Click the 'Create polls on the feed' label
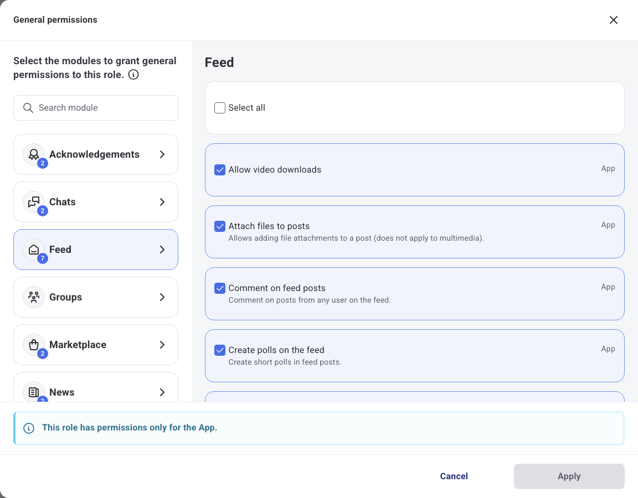The height and width of the screenshot is (498, 638). click(276, 350)
